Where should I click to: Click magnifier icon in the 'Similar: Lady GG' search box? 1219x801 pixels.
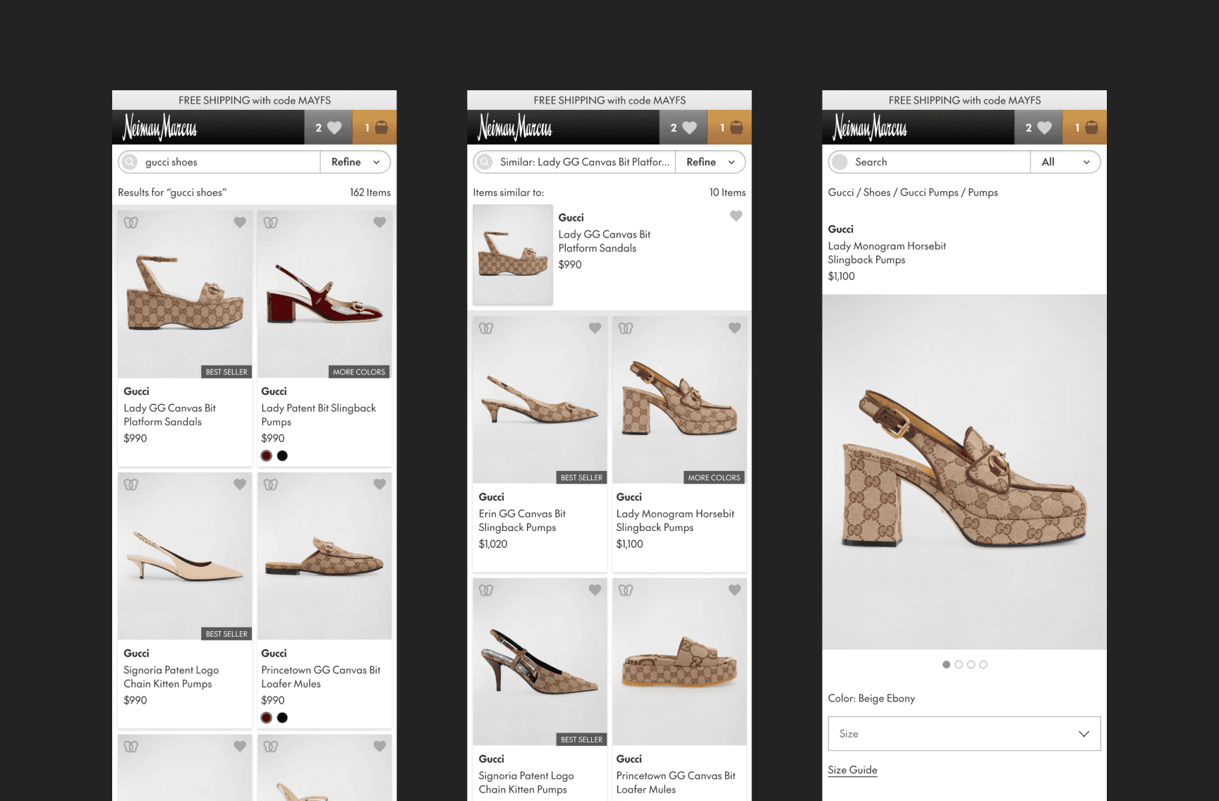[x=485, y=162]
